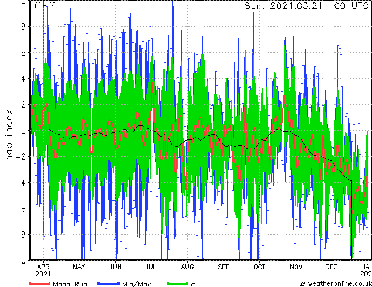This screenshot has height=287, width=372.
Task: Click the y-axis label 8
Action: click(23, 26)
